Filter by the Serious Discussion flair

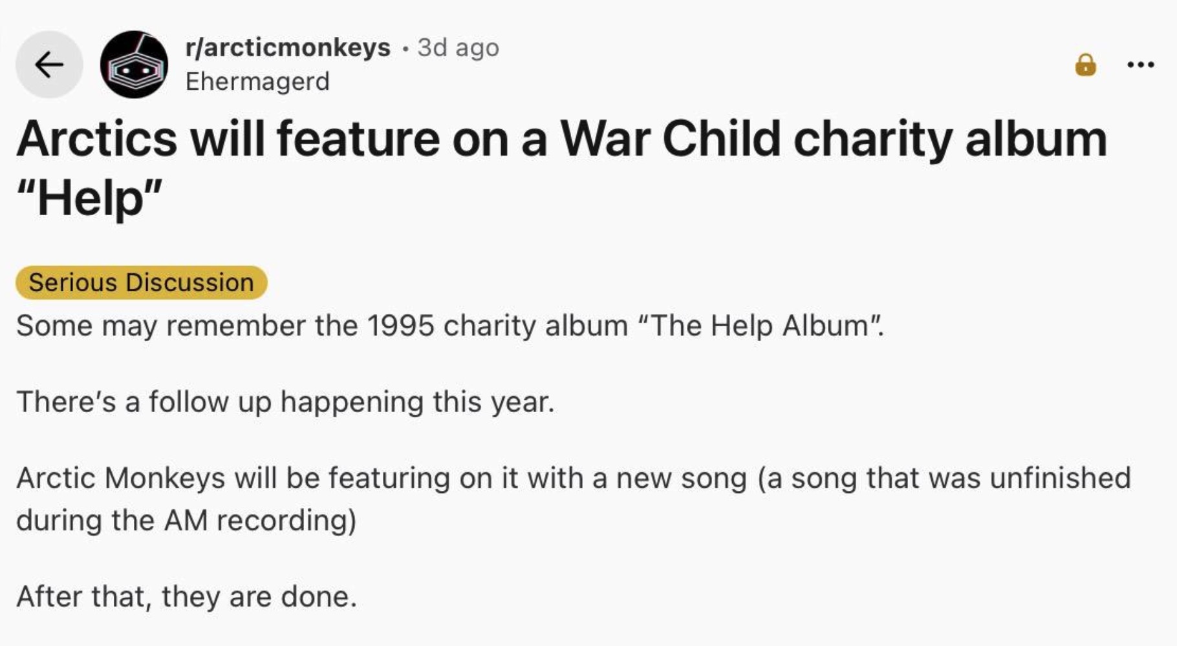click(x=141, y=282)
